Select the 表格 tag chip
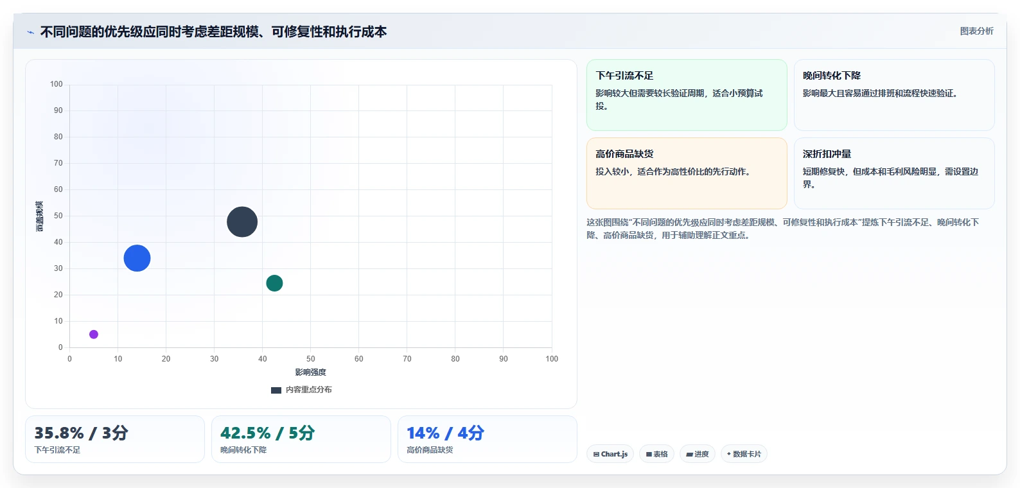1020x488 pixels. (x=656, y=454)
